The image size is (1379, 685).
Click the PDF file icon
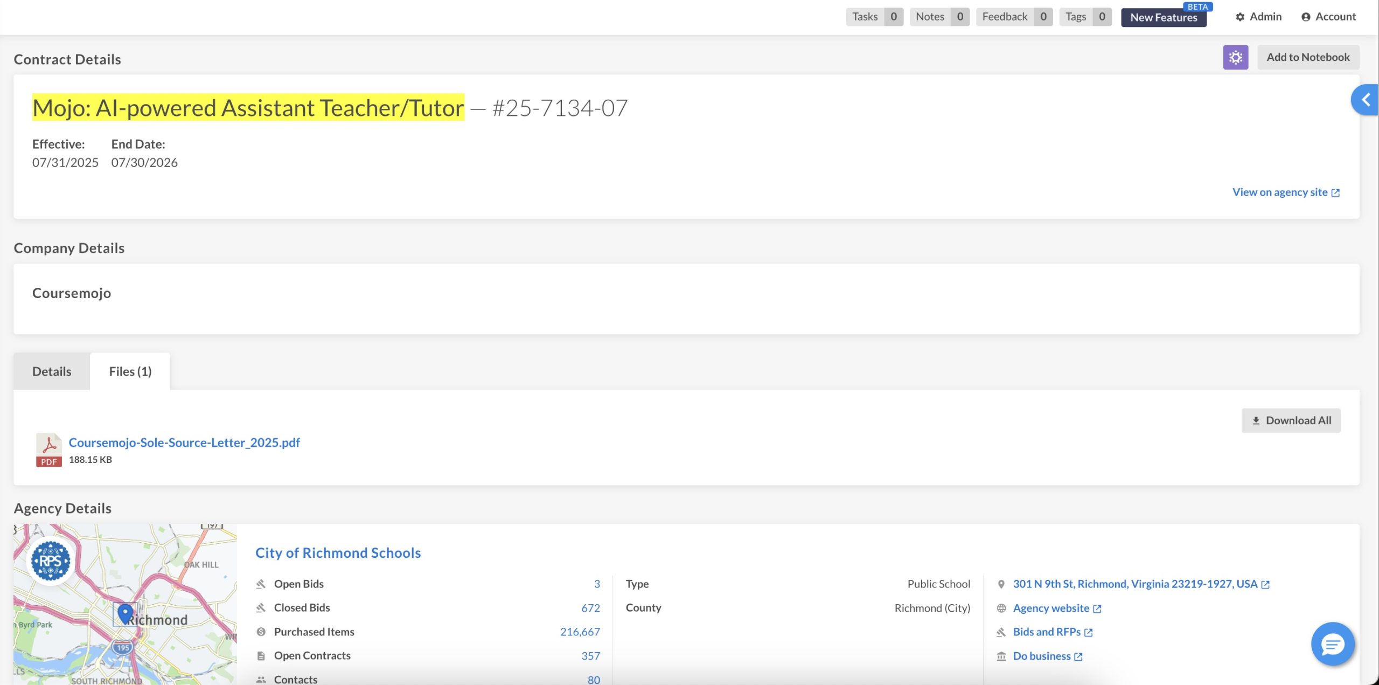tap(48, 449)
